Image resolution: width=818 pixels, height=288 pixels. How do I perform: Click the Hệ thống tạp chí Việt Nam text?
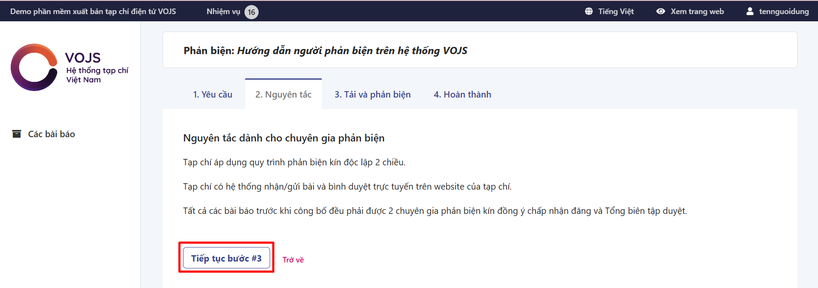pyautogui.click(x=97, y=75)
